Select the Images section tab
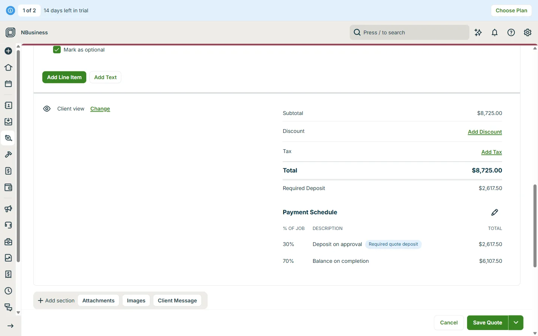This screenshot has width=538, height=336. coord(136,301)
